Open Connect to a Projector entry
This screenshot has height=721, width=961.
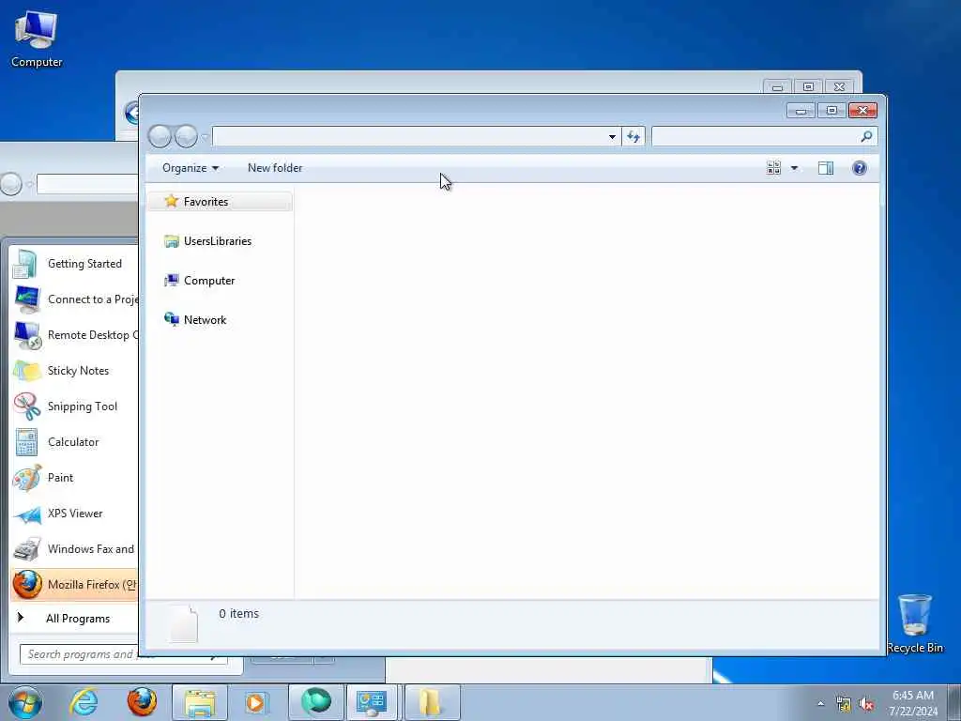pos(75,299)
